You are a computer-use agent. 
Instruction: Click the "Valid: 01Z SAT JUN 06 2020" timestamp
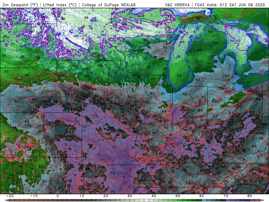click(236, 5)
